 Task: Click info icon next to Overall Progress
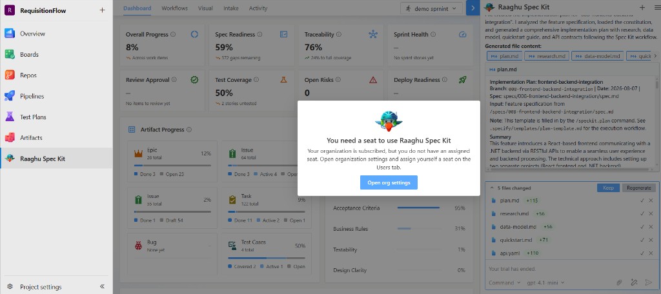(173, 35)
